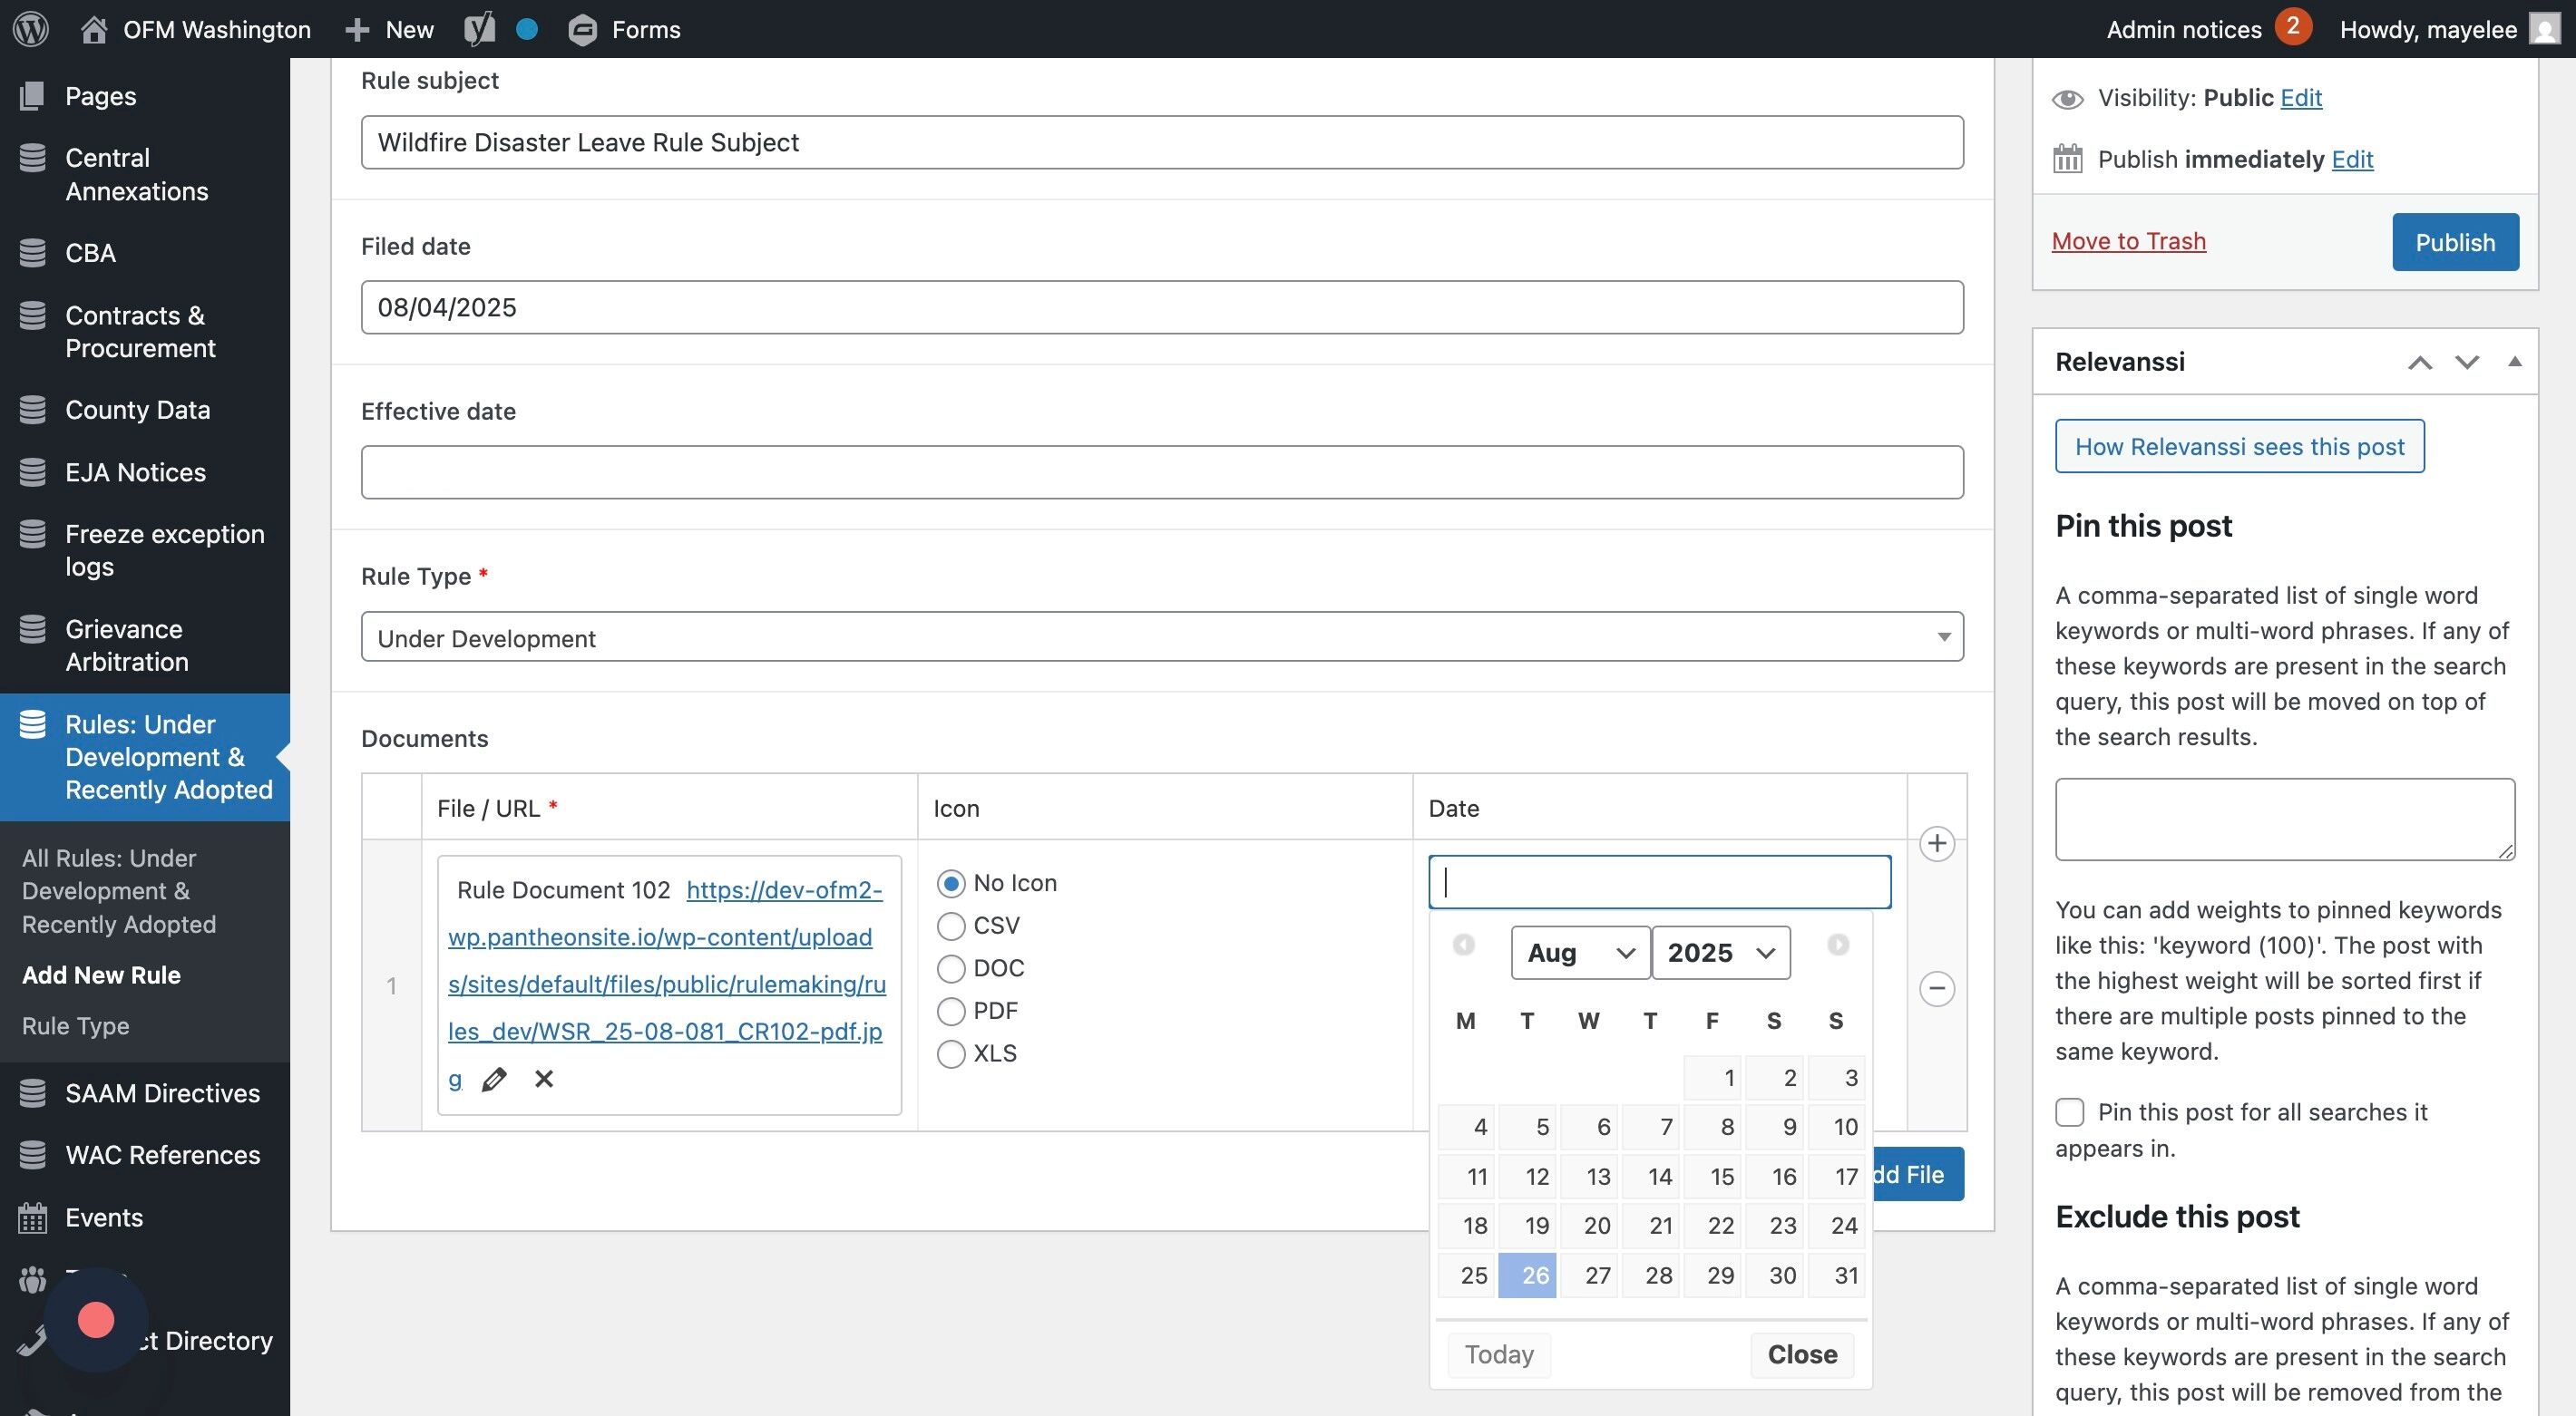The width and height of the screenshot is (2576, 1416).
Task: Open the 2025 year dropdown in calendar
Action: 1720,953
